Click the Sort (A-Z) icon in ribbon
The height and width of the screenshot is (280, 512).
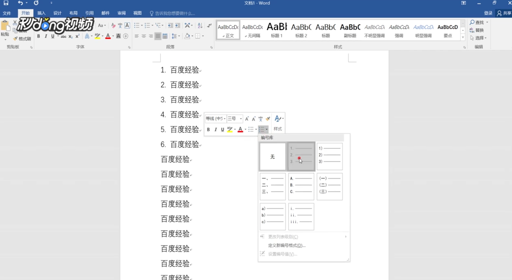(x=200, y=25)
